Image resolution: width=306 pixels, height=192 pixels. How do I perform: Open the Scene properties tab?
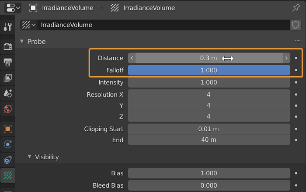[7, 93]
